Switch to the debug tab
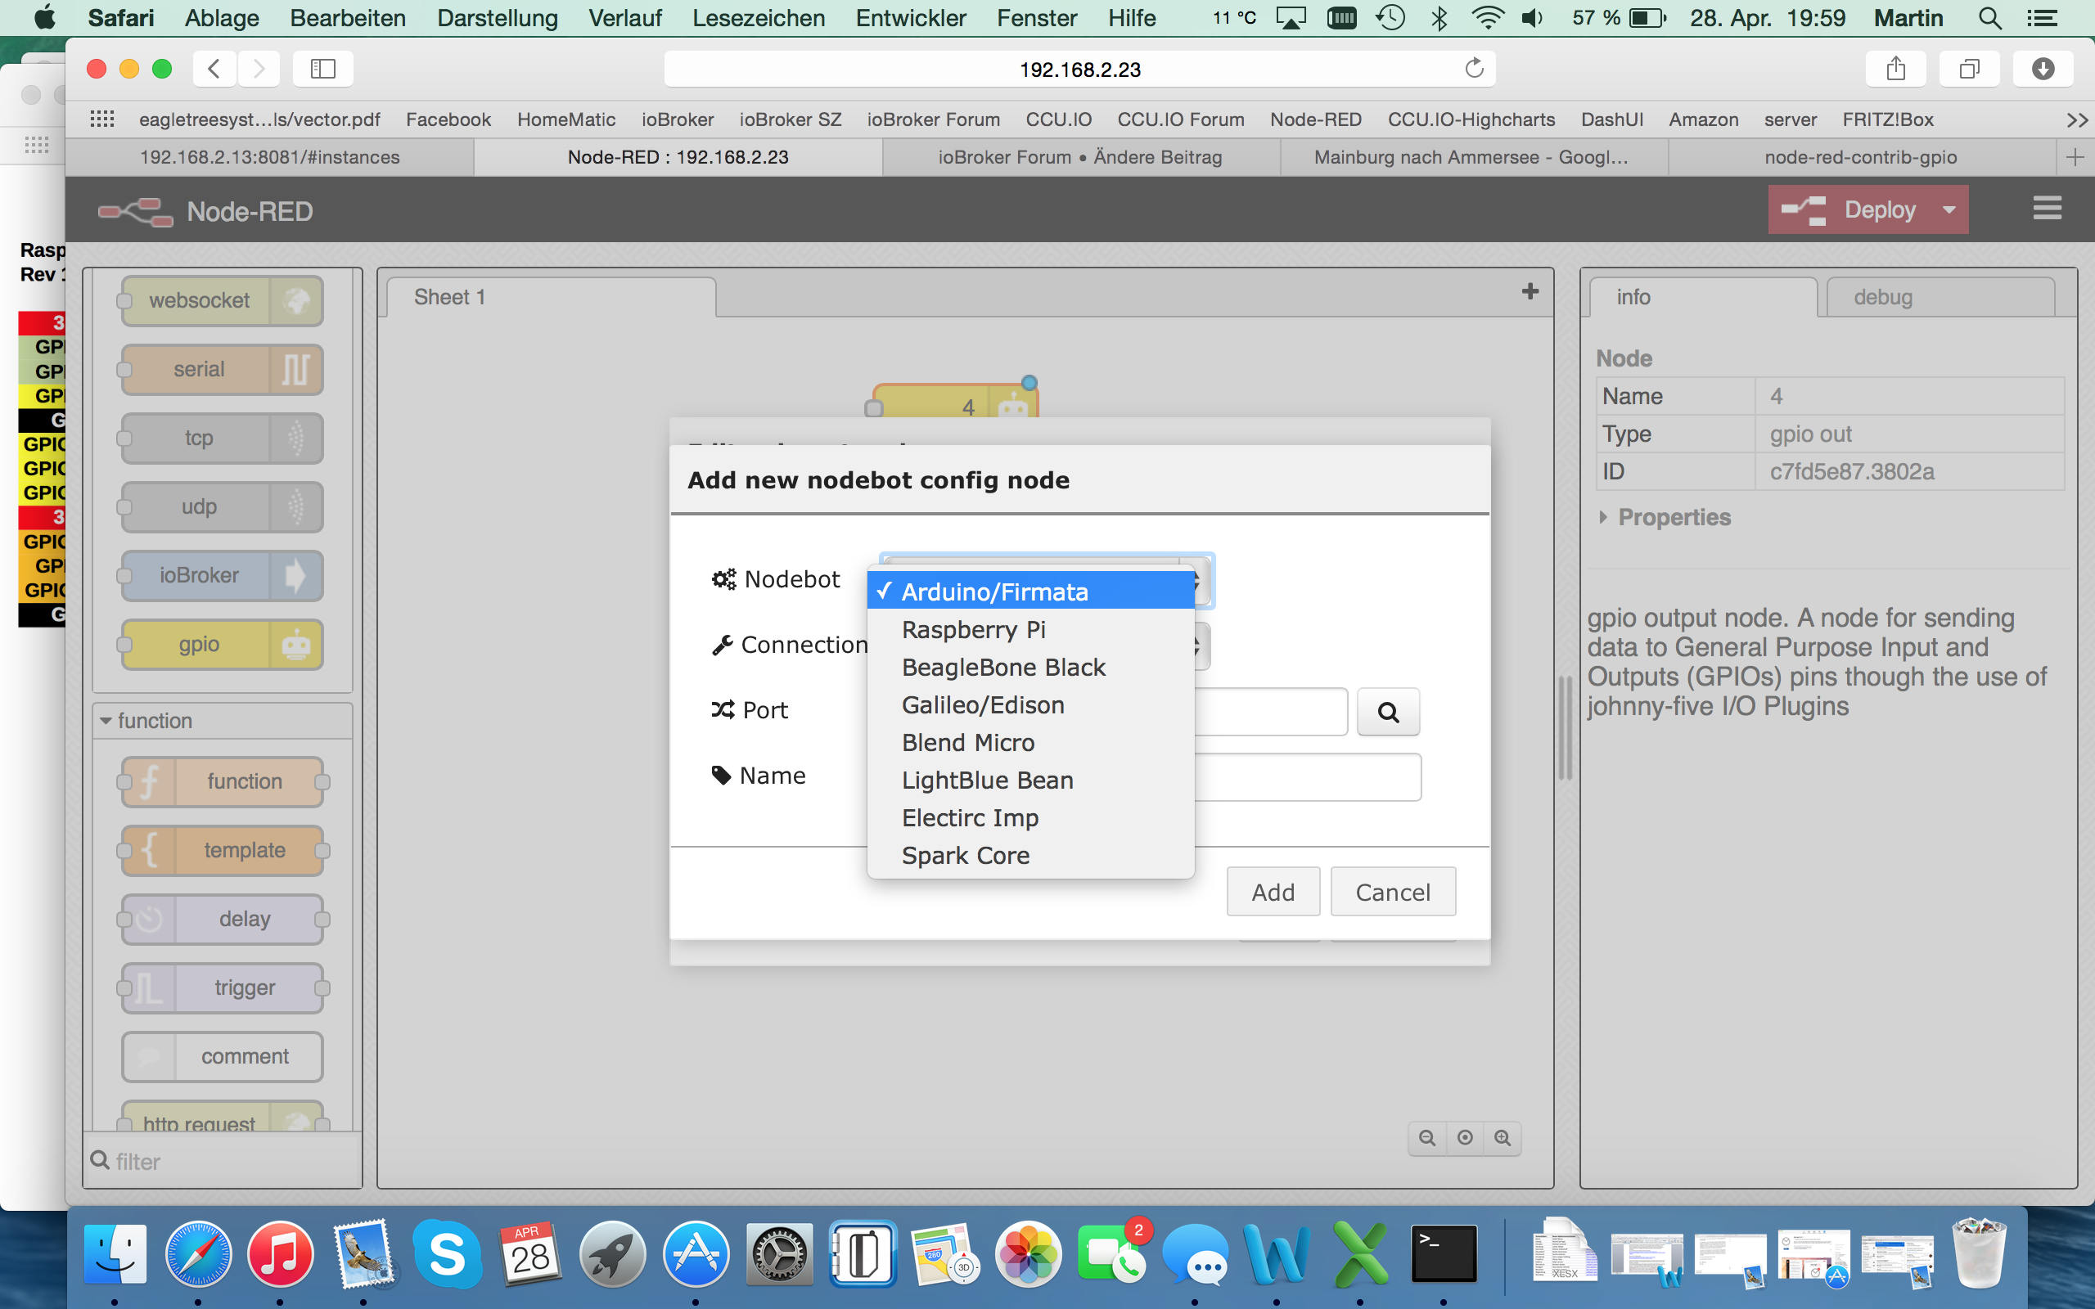This screenshot has width=2095, height=1309. pyautogui.click(x=1883, y=297)
